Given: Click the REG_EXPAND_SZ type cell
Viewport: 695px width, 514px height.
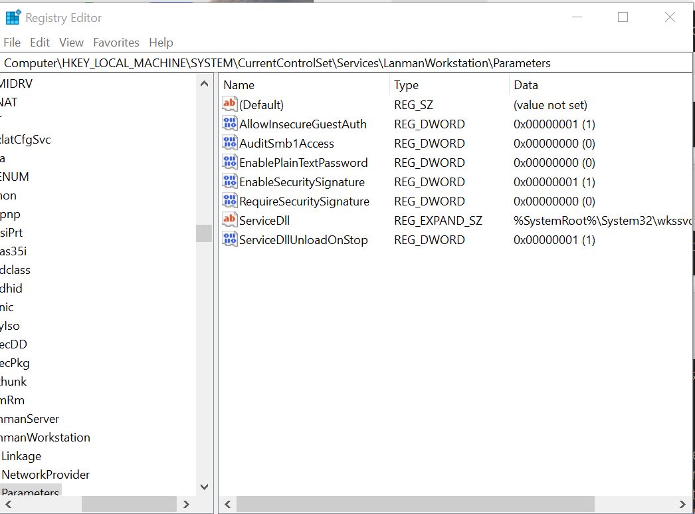Looking at the screenshot, I should coord(438,221).
